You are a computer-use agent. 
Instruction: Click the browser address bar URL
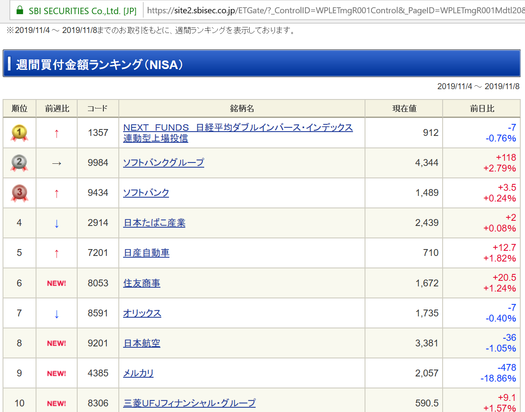point(335,11)
